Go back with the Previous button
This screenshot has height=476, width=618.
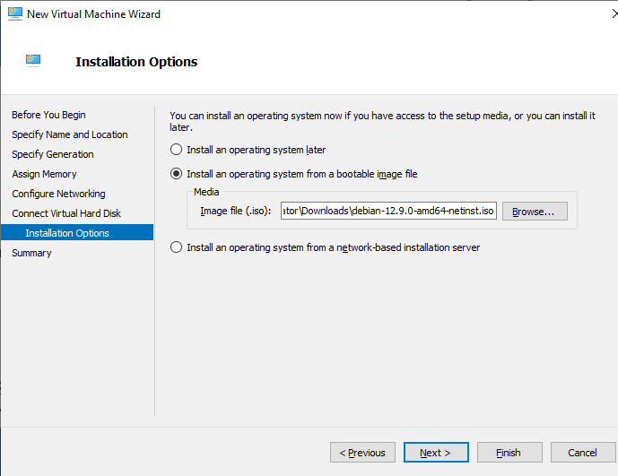[362, 453]
